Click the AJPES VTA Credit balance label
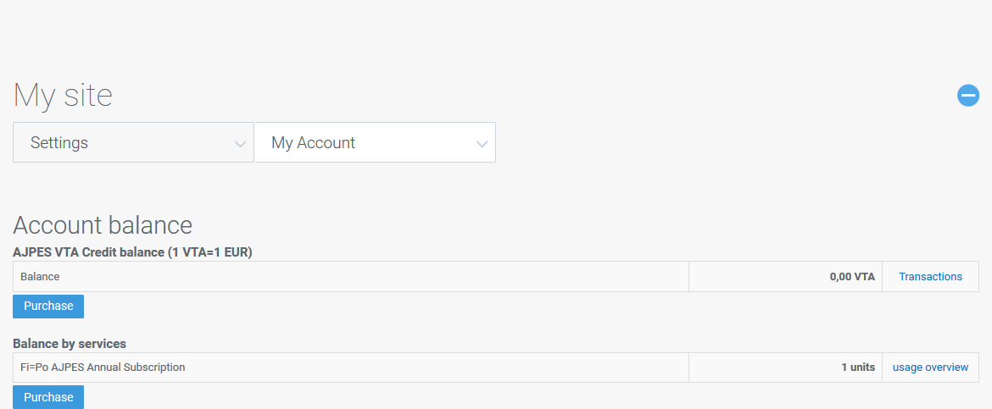 tap(88, 252)
